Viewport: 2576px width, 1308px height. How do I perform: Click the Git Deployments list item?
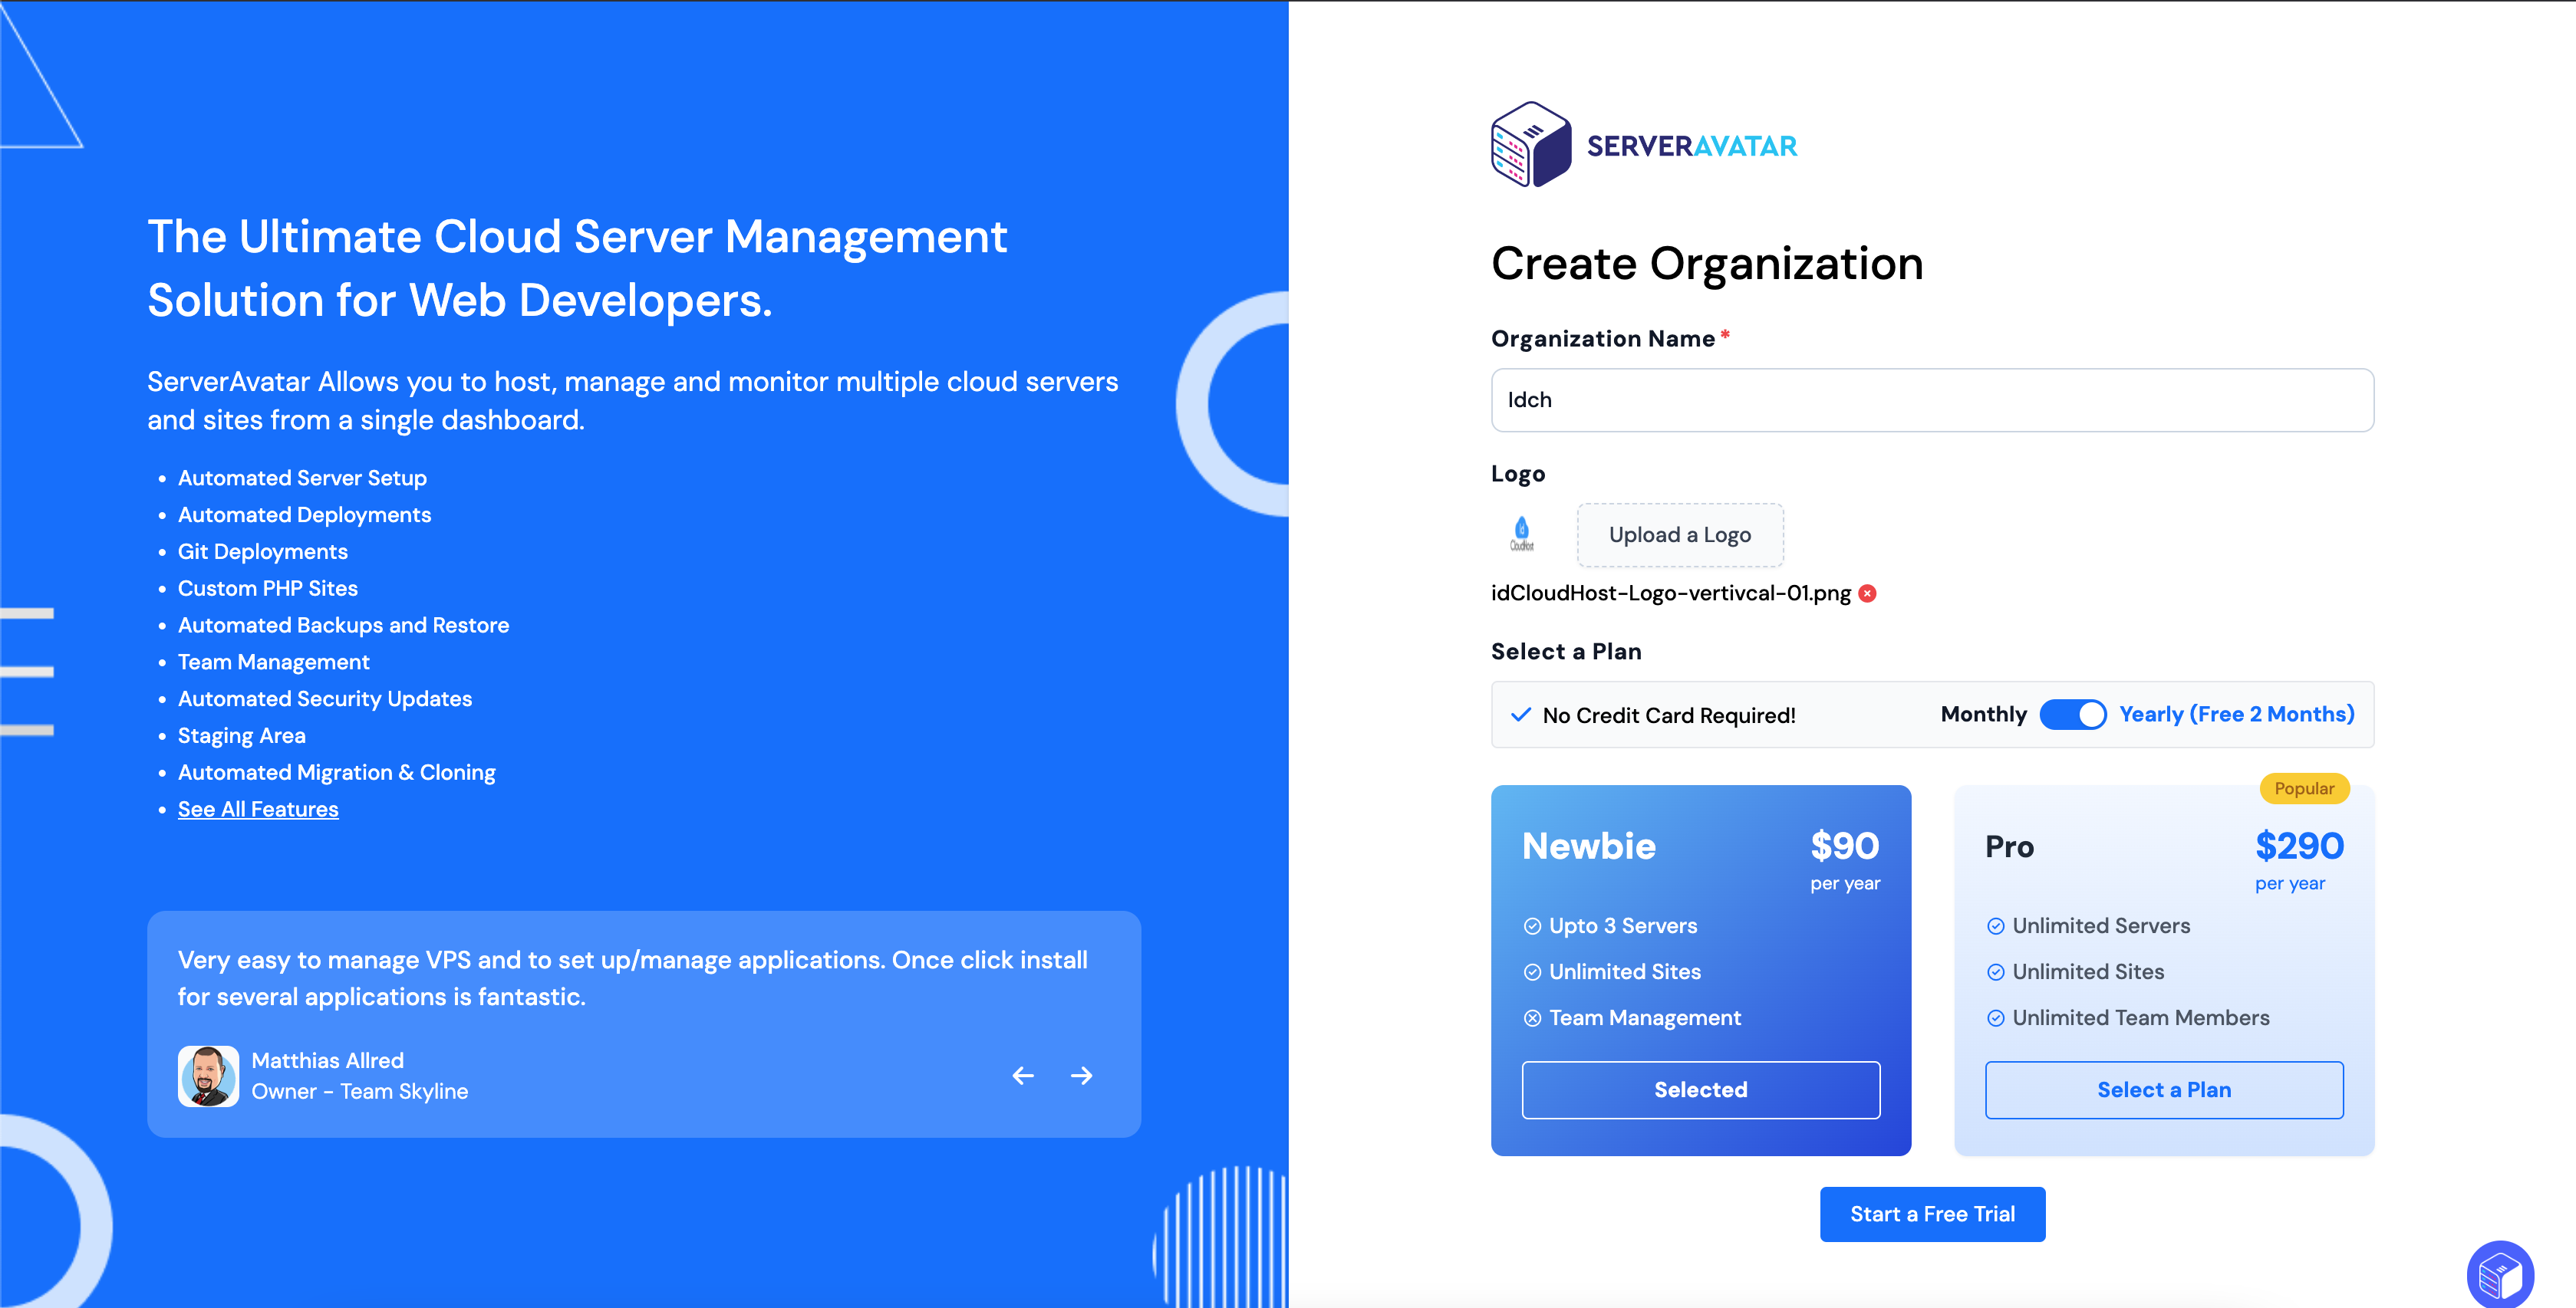tap(263, 553)
